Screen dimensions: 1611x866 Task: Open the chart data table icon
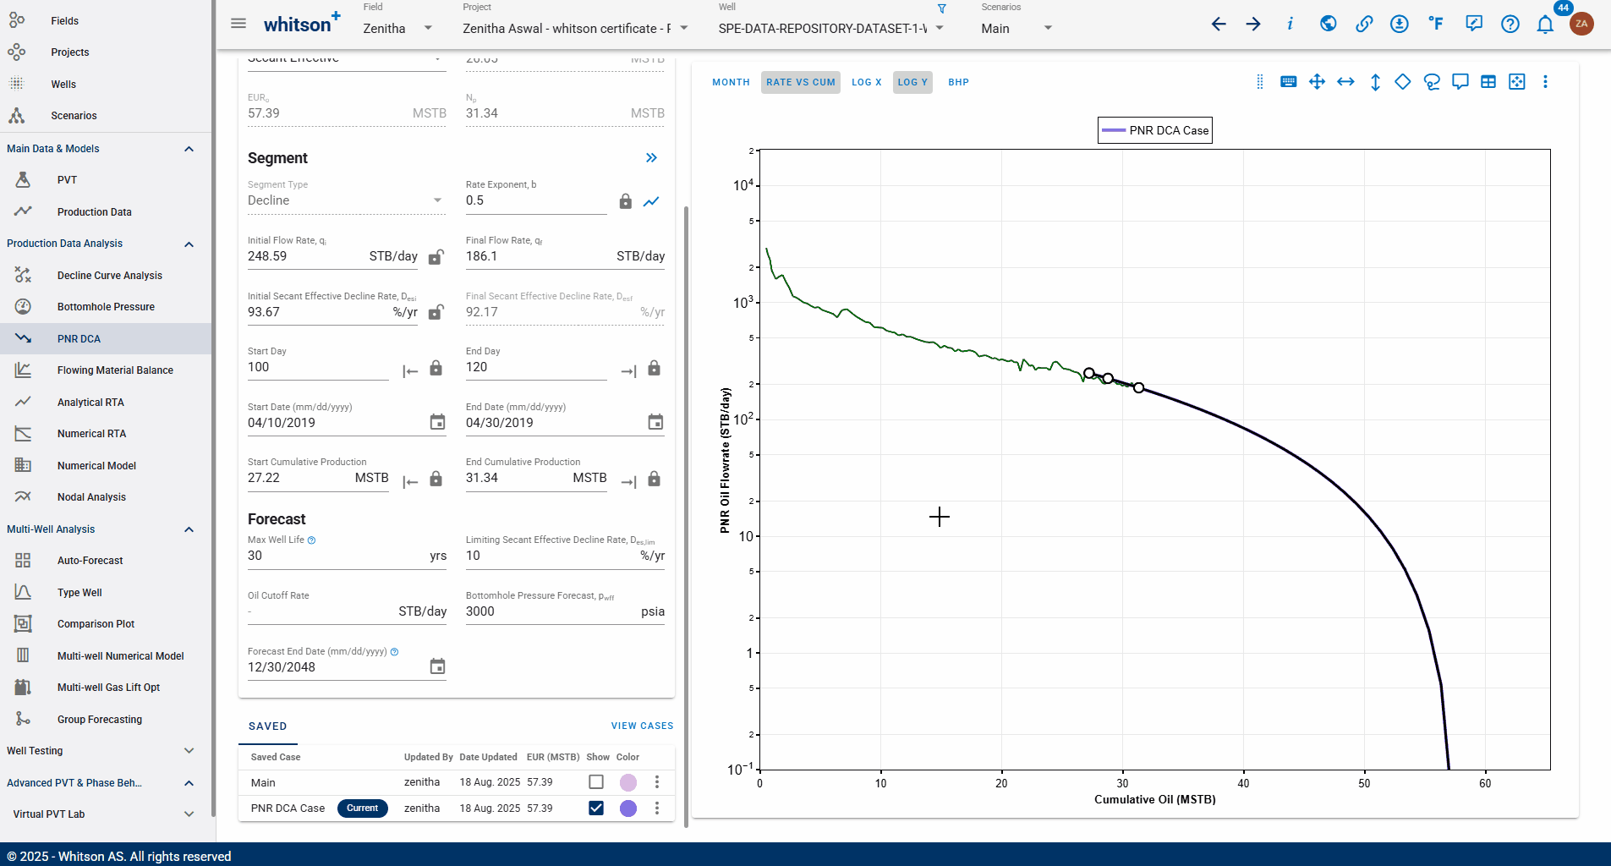click(1488, 82)
